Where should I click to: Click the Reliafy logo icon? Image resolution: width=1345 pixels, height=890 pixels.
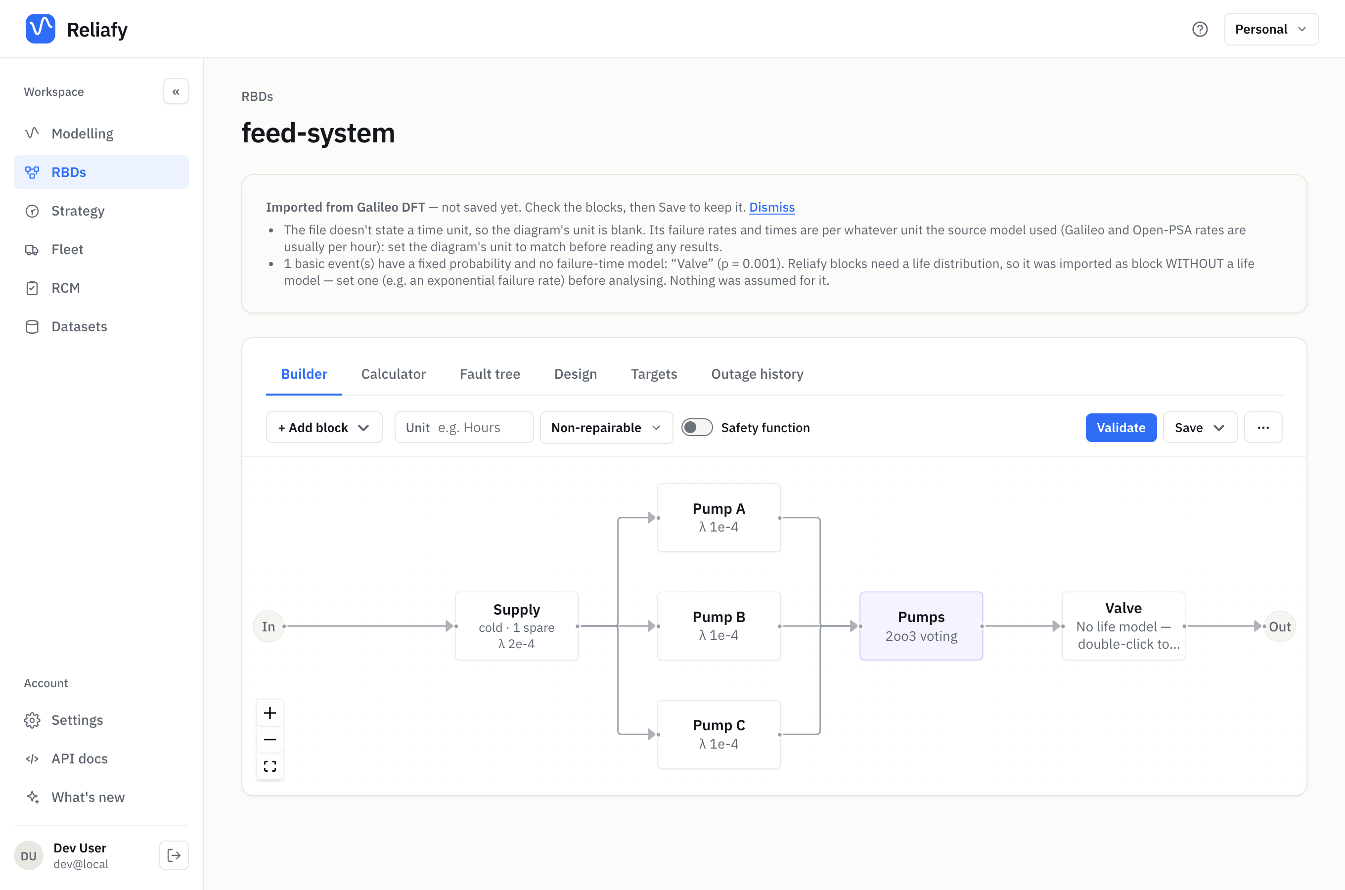point(40,29)
